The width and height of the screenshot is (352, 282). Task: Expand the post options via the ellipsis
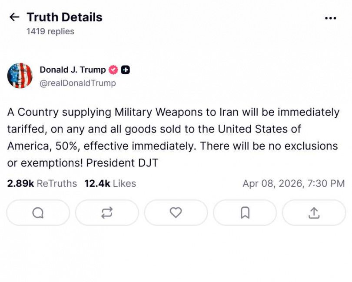(x=331, y=17)
